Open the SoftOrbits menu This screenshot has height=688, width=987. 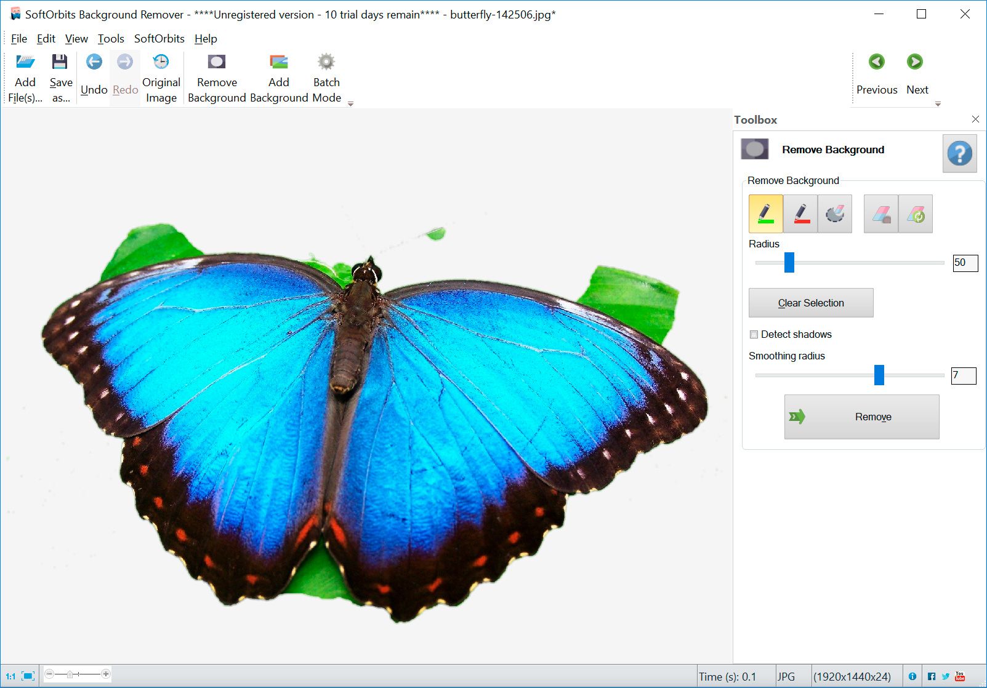(x=159, y=38)
